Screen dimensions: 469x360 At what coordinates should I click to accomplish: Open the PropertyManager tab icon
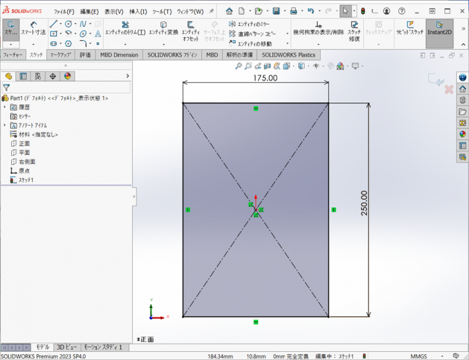coord(23,76)
